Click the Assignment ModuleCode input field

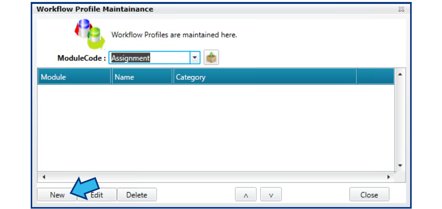coord(150,58)
